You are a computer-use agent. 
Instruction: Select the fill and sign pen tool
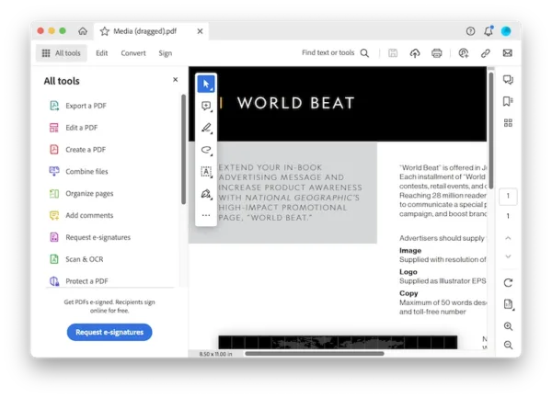point(206,193)
